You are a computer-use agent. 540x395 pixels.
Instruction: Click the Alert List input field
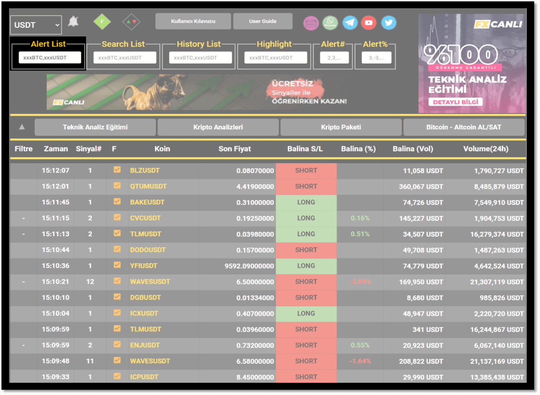pyautogui.click(x=50, y=58)
